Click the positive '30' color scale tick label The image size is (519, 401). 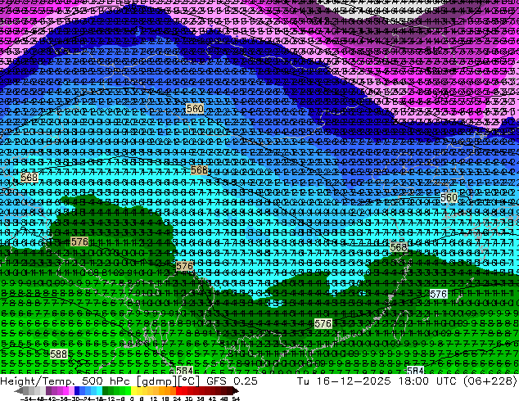point(188,399)
